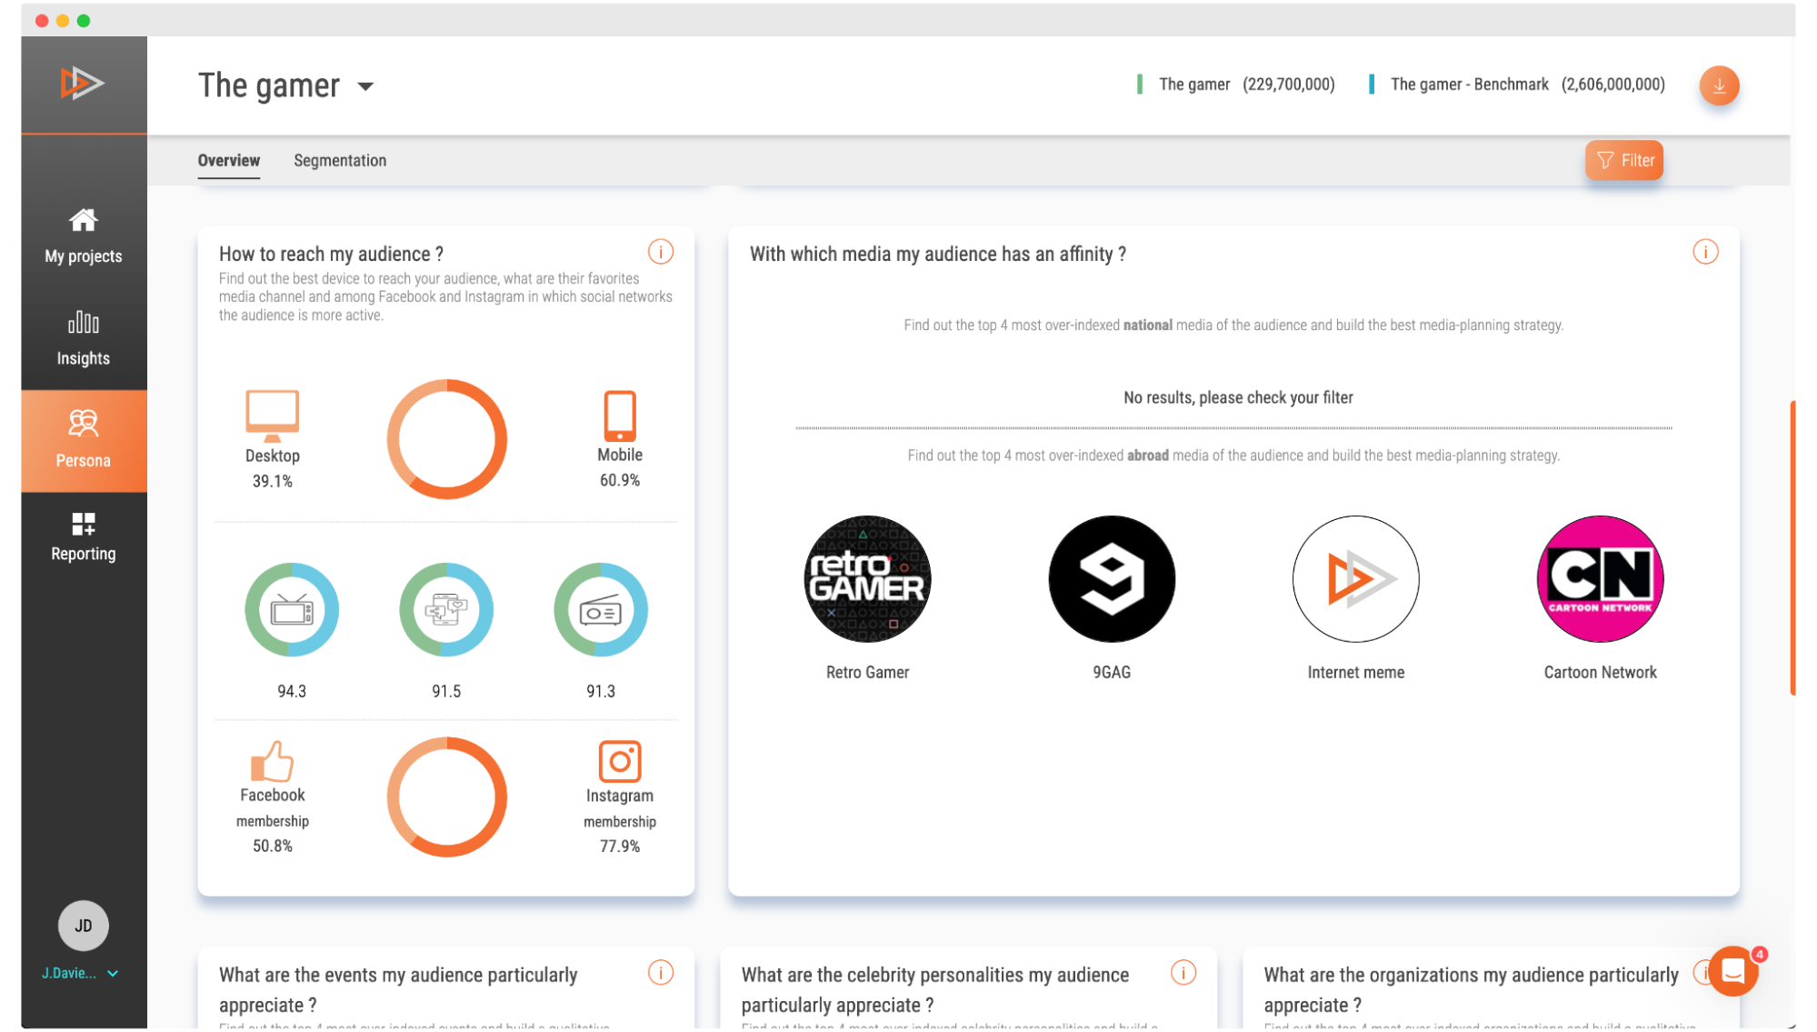Show info for events card
Image resolution: width=1817 pixels, height=1032 pixels.
tap(661, 973)
